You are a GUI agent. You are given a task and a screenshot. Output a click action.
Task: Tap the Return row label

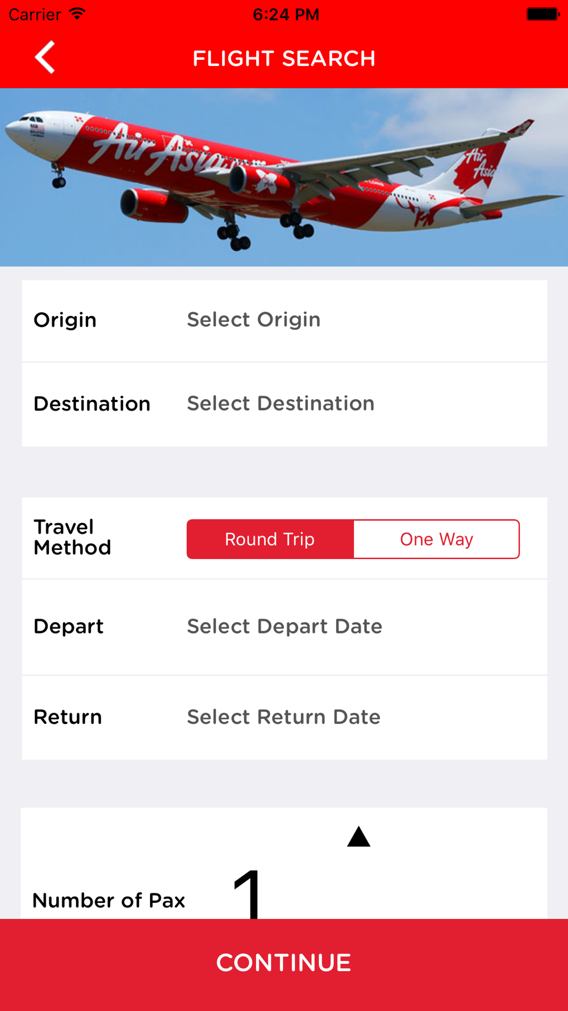[68, 717]
